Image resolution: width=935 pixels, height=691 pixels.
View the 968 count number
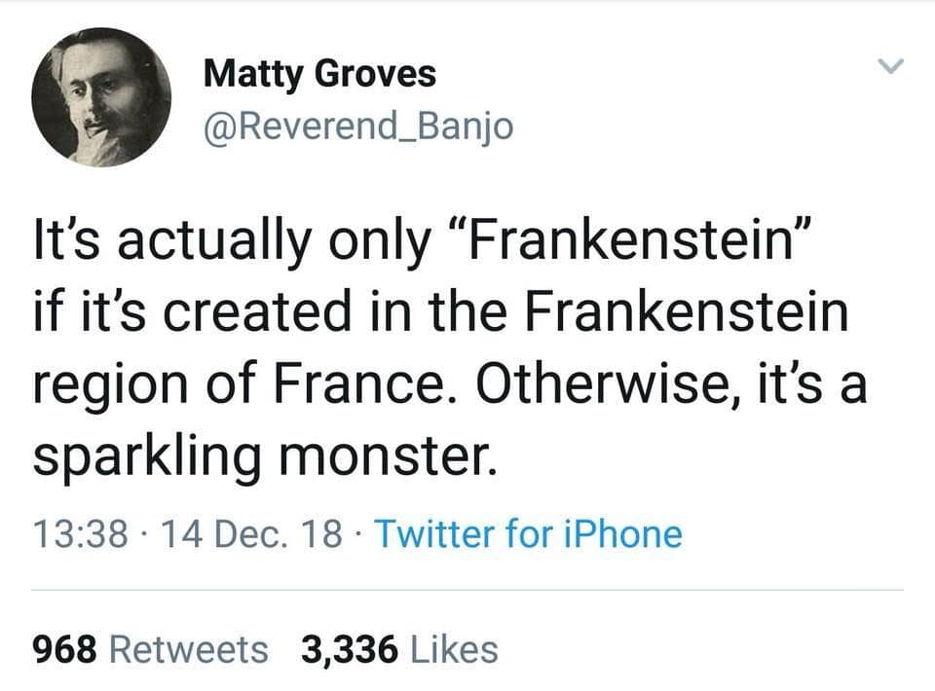pos(64,648)
